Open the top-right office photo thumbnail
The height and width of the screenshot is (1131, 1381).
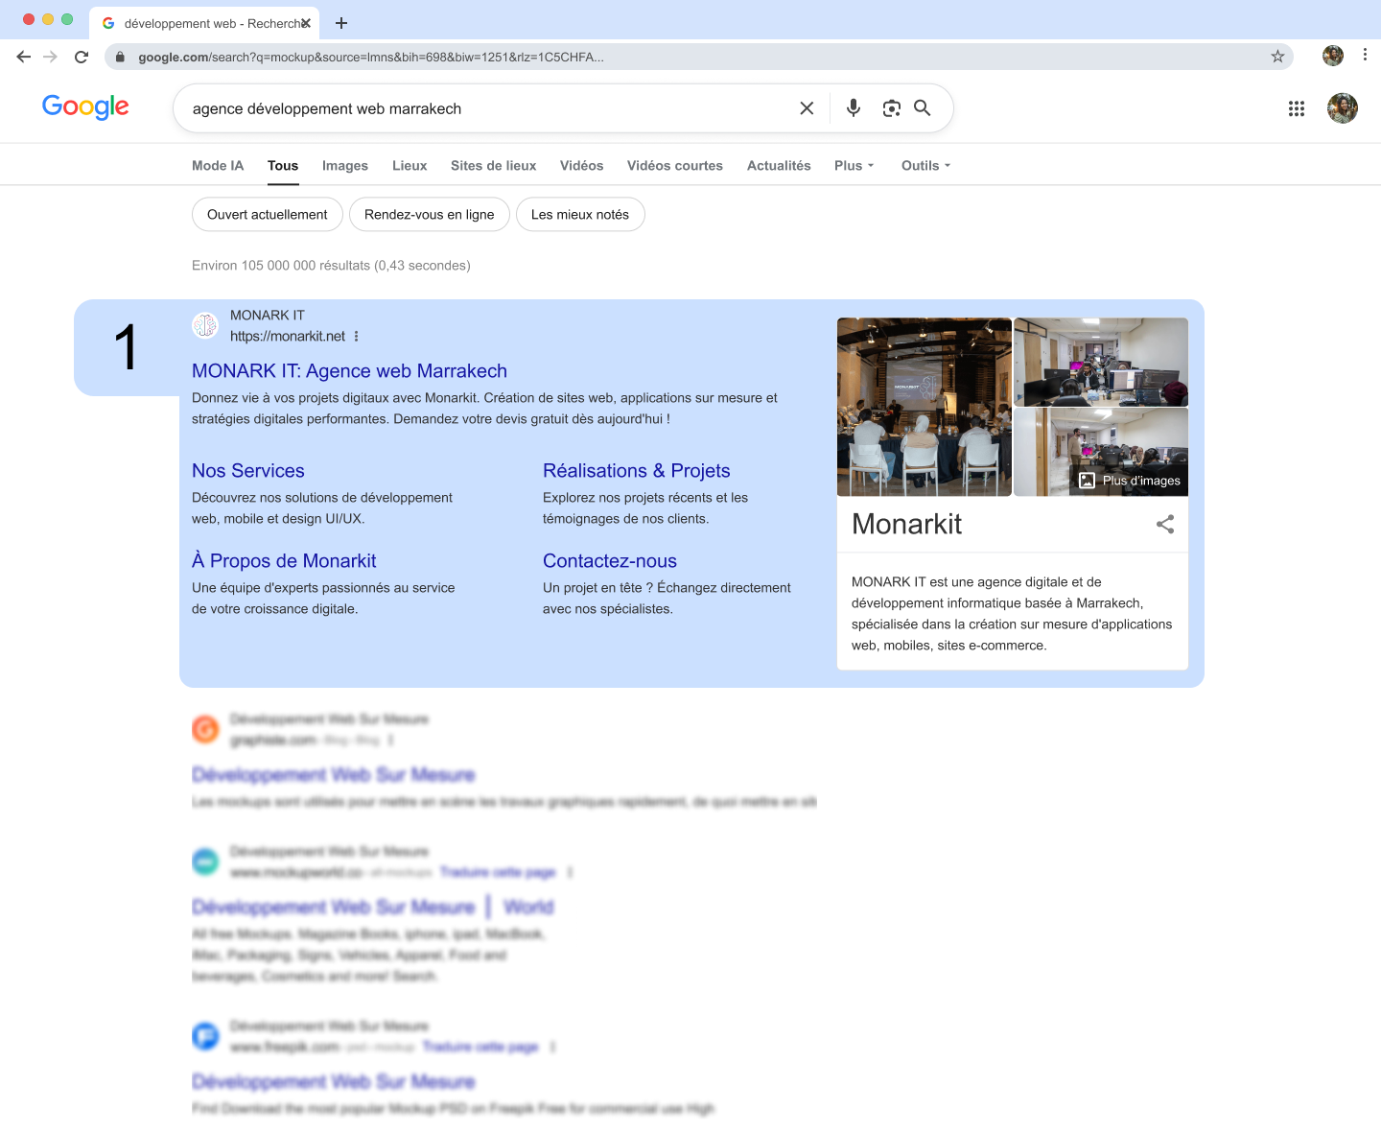[x=1101, y=362]
